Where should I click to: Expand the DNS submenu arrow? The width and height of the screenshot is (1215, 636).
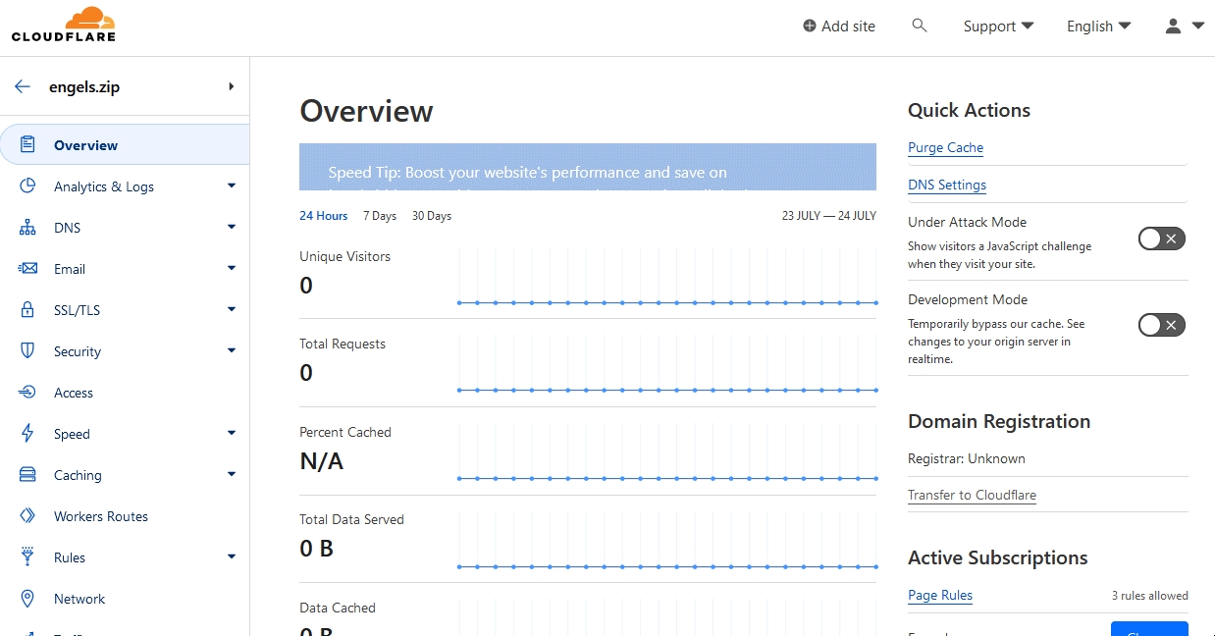(232, 227)
